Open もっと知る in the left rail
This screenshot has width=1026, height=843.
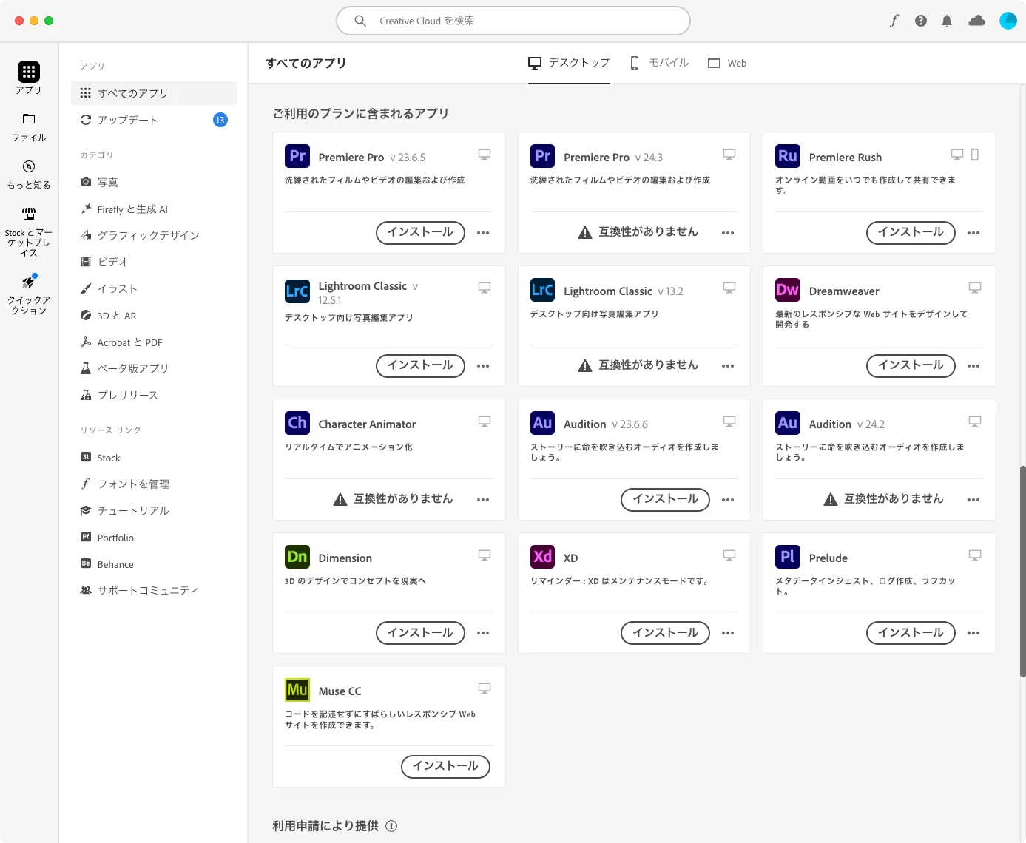(29, 175)
